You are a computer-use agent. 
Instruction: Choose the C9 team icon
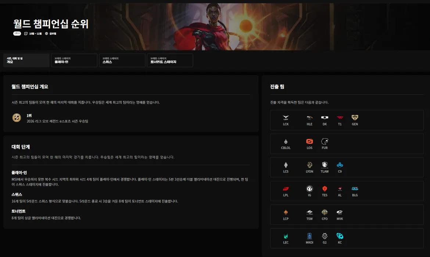pos(340,165)
